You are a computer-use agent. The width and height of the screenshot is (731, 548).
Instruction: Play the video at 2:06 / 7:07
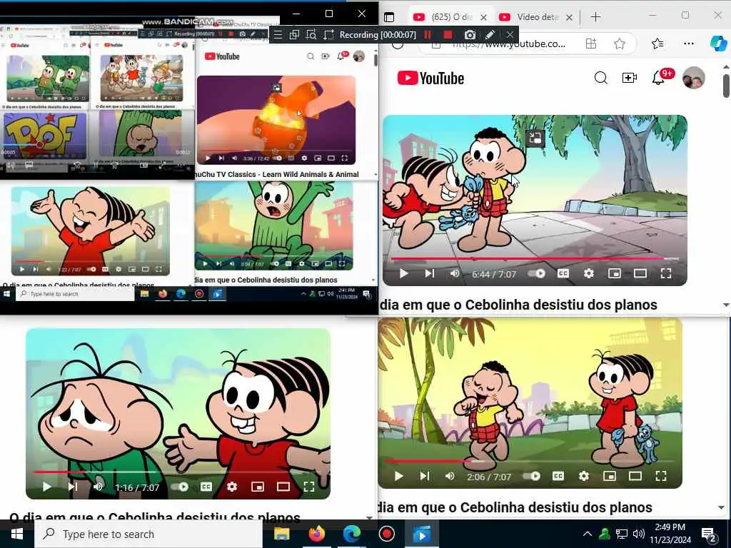coord(398,476)
